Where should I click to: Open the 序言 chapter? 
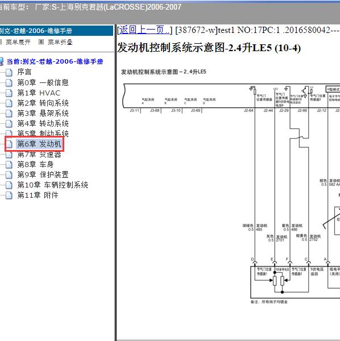24,72
